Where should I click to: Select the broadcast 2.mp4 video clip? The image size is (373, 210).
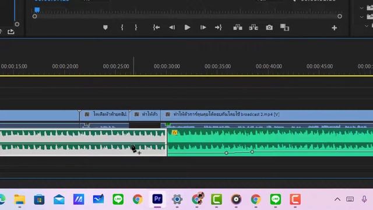[267, 115]
